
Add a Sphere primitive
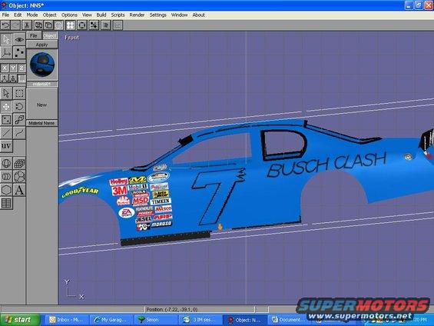click(6, 164)
